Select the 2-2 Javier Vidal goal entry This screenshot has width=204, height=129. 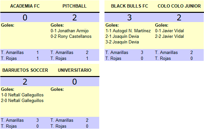169,37
